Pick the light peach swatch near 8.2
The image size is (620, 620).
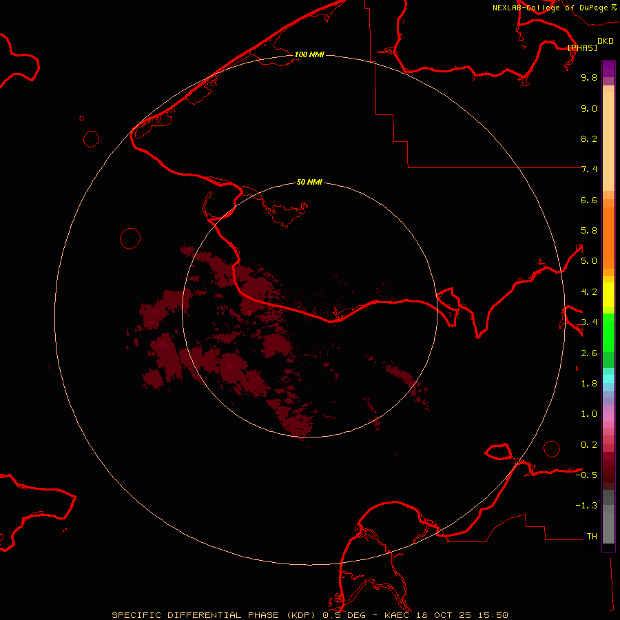(x=608, y=139)
